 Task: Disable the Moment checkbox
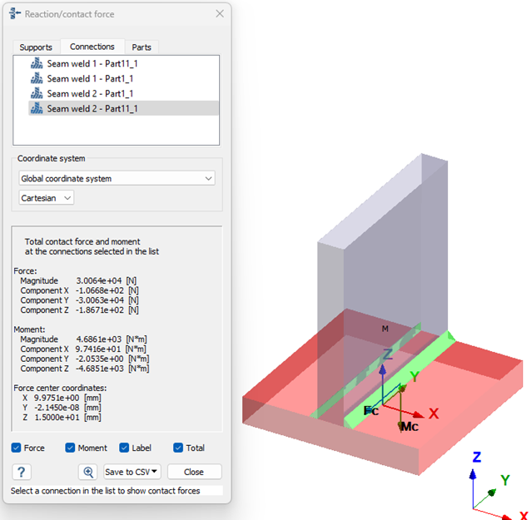pyautogui.click(x=70, y=448)
